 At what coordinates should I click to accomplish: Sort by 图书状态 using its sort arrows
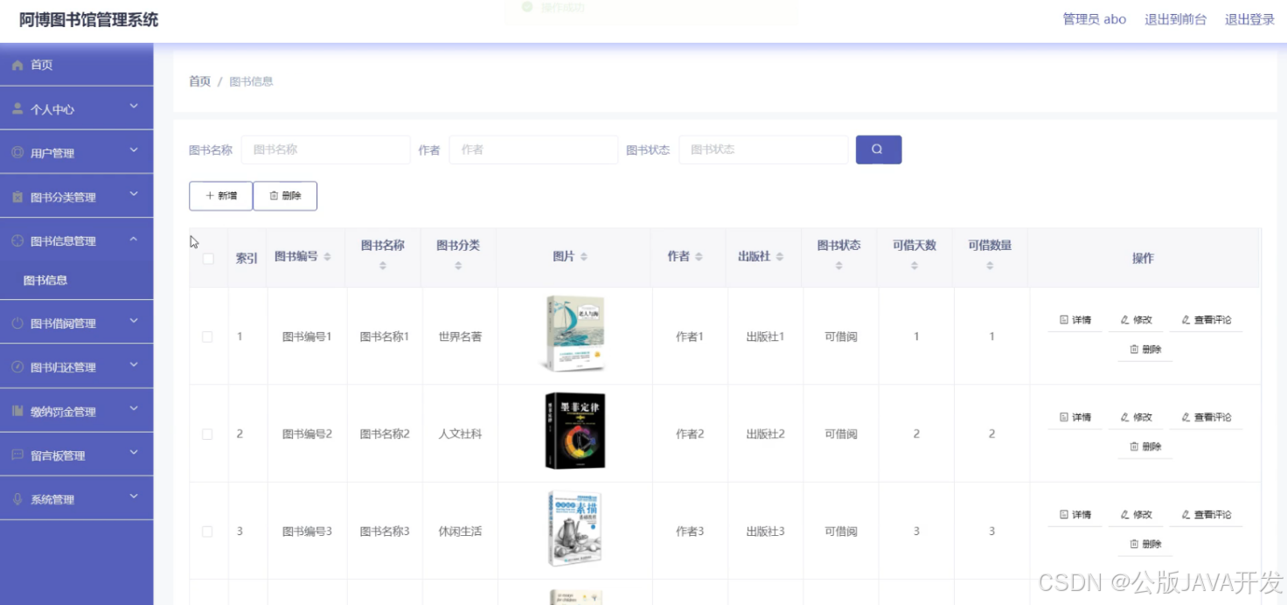[x=839, y=266]
